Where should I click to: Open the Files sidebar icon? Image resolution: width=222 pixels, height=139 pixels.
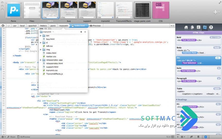pos(192,27)
